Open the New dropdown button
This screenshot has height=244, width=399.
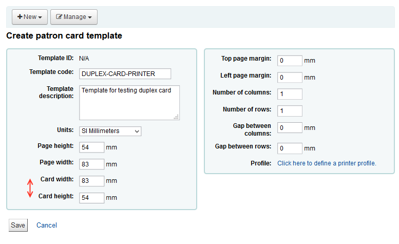[30, 17]
